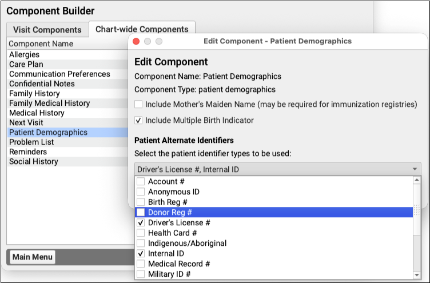Click the minimize window button

[x=148, y=42]
